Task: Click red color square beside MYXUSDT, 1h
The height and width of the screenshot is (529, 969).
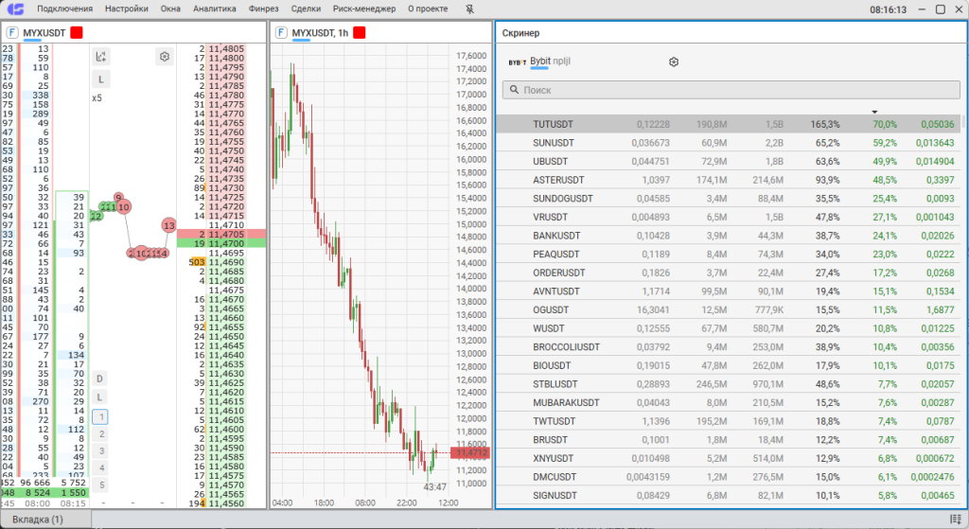Action: pos(360,32)
